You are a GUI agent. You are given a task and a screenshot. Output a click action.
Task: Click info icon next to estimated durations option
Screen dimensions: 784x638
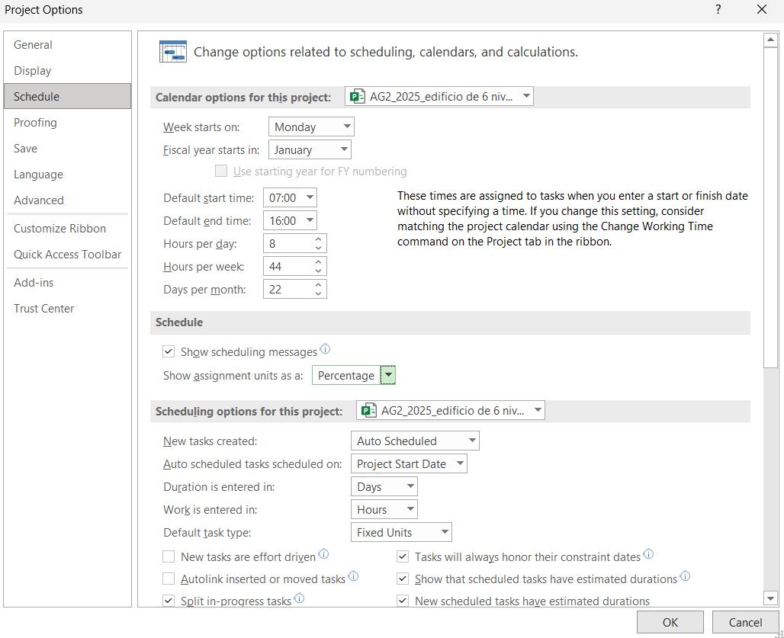[x=685, y=577]
